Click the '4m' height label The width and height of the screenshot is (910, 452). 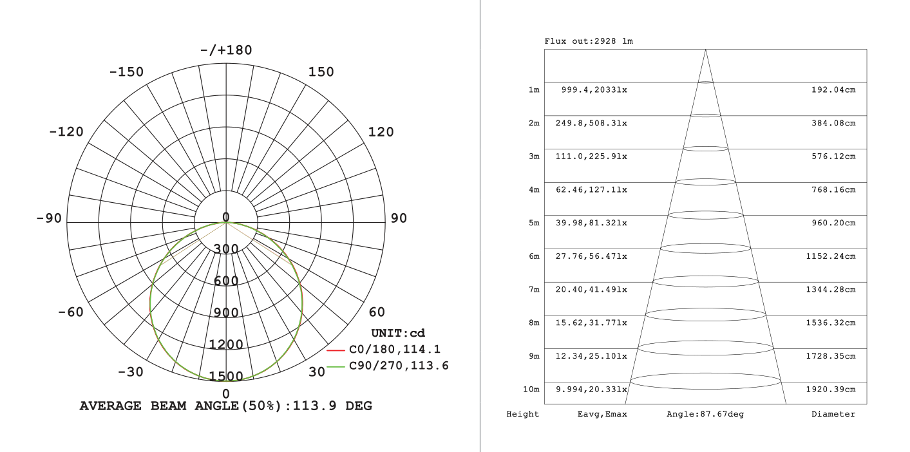tap(534, 189)
